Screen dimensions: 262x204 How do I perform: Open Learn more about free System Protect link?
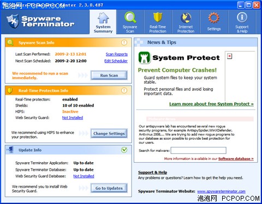tap(211, 104)
